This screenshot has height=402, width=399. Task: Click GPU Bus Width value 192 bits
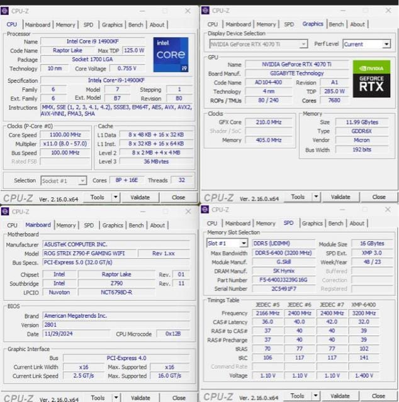pos(362,149)
